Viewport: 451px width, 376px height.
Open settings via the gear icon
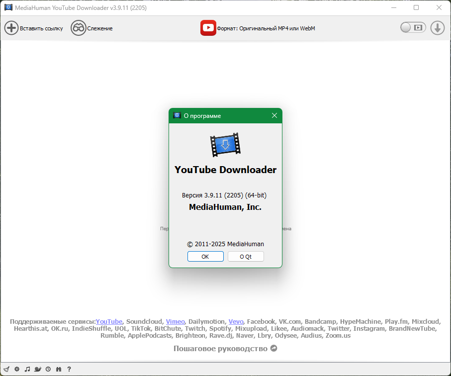pos(17,369)
